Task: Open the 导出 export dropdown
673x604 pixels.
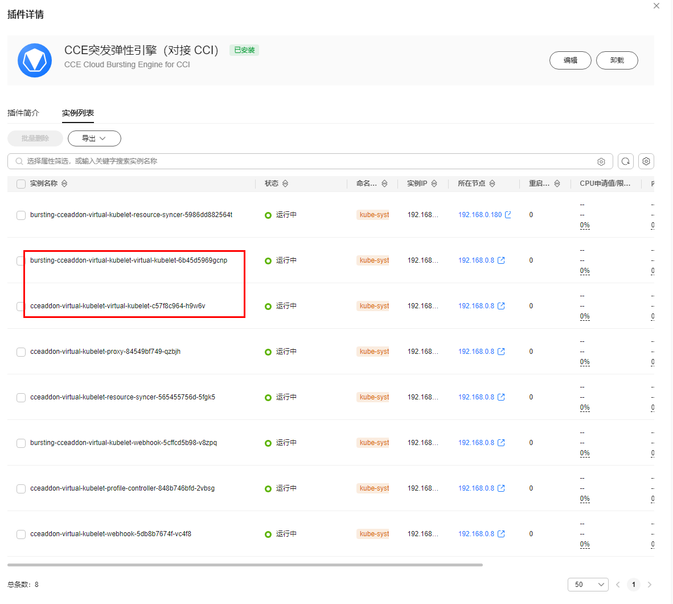Action: [95, 138]
